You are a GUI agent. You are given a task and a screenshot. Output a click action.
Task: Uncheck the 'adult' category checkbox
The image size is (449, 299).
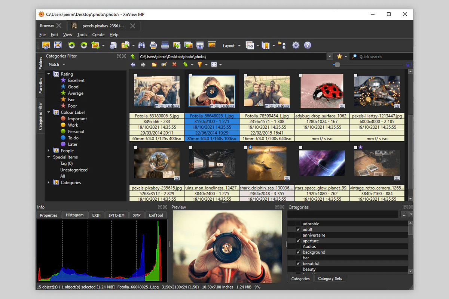point(298,229)
